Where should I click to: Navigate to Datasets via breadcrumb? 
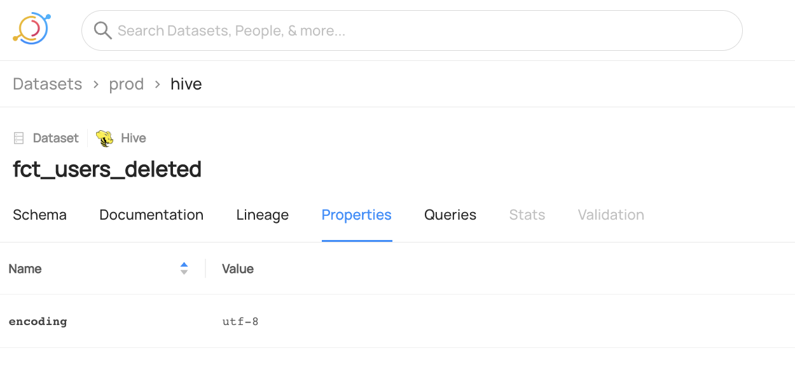[47, 83]
